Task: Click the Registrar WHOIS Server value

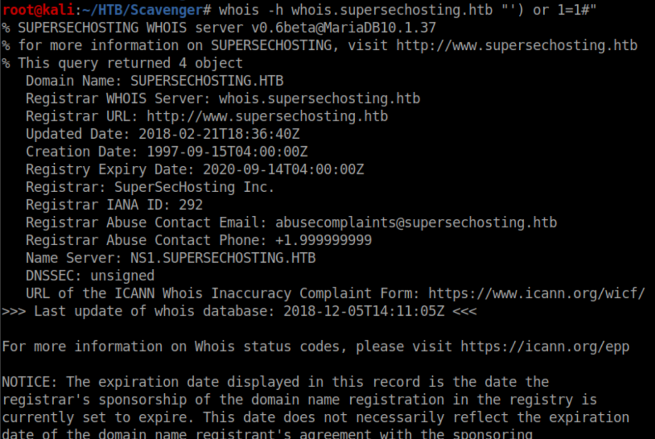Action: coord(319,99)
